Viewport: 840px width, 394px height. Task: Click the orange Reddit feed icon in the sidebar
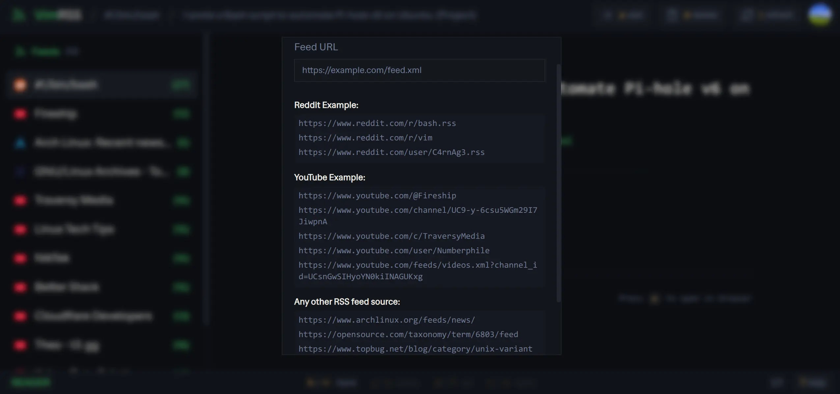20,85
